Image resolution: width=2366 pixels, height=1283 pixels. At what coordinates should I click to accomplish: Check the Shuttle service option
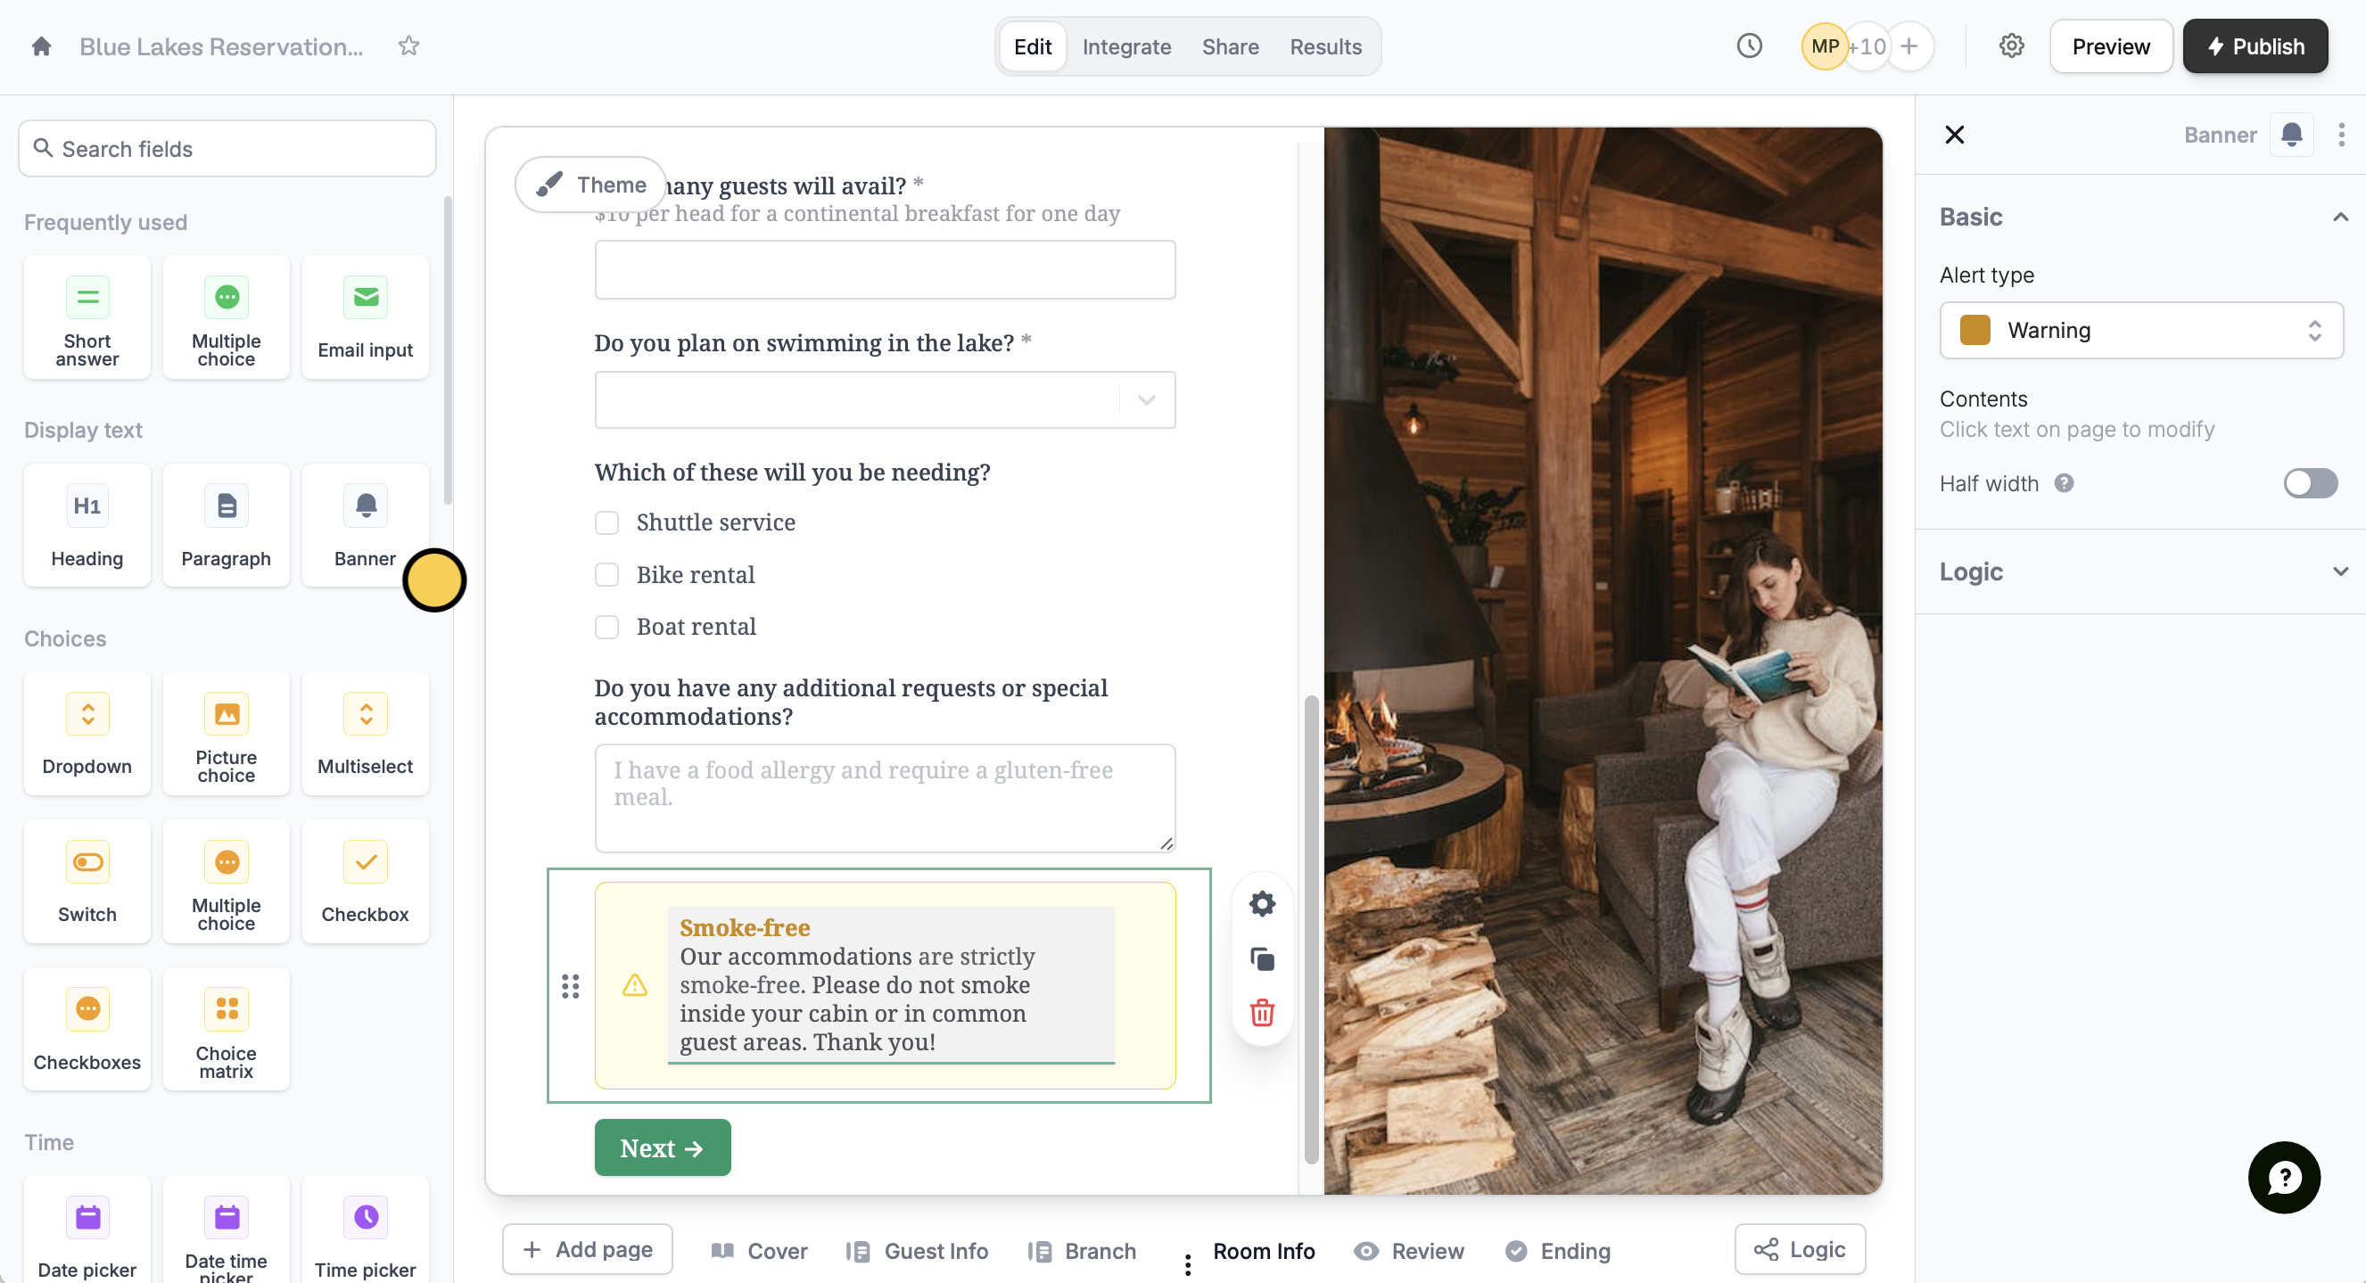point(607,522)
